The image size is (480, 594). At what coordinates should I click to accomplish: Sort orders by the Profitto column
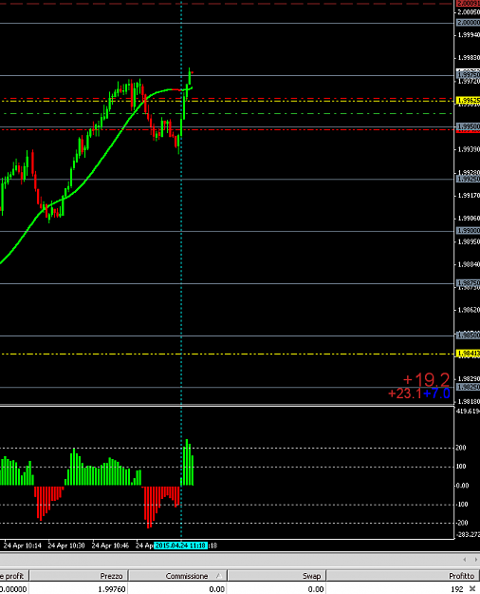[x=403, y=576]
